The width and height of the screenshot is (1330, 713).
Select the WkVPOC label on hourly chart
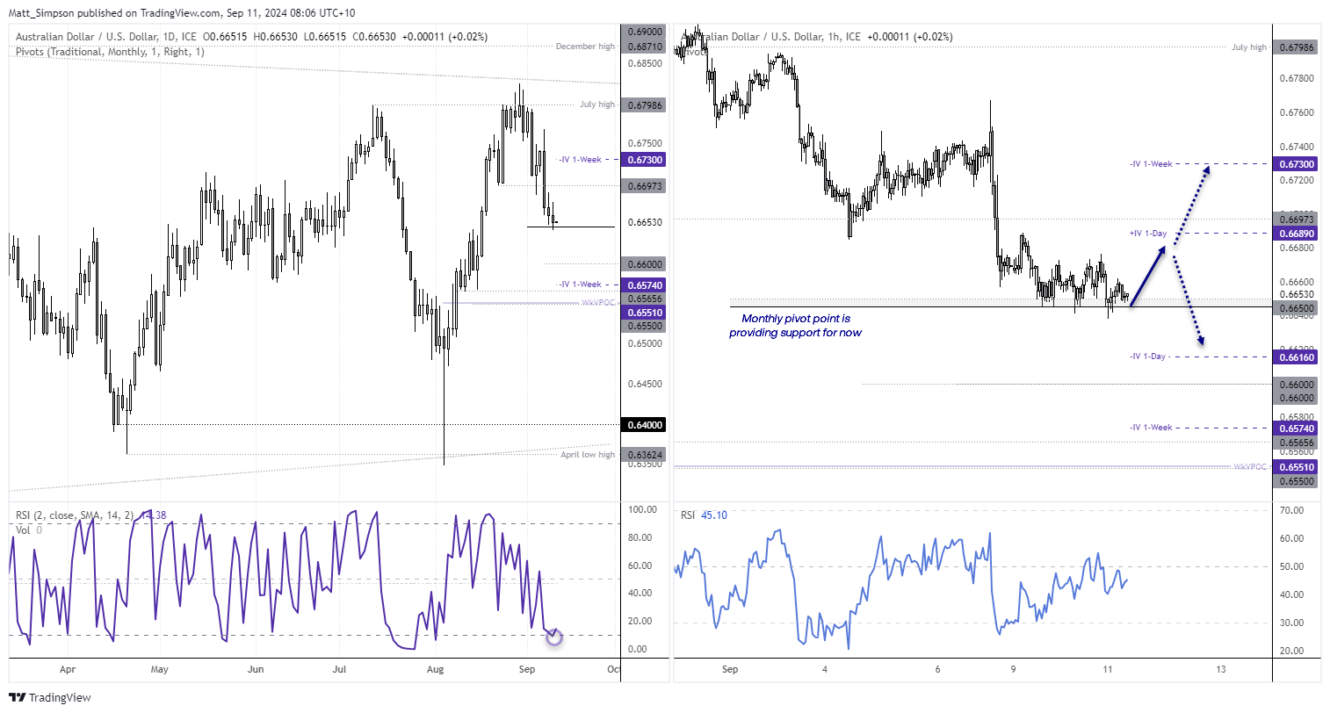pos(1250,467)
